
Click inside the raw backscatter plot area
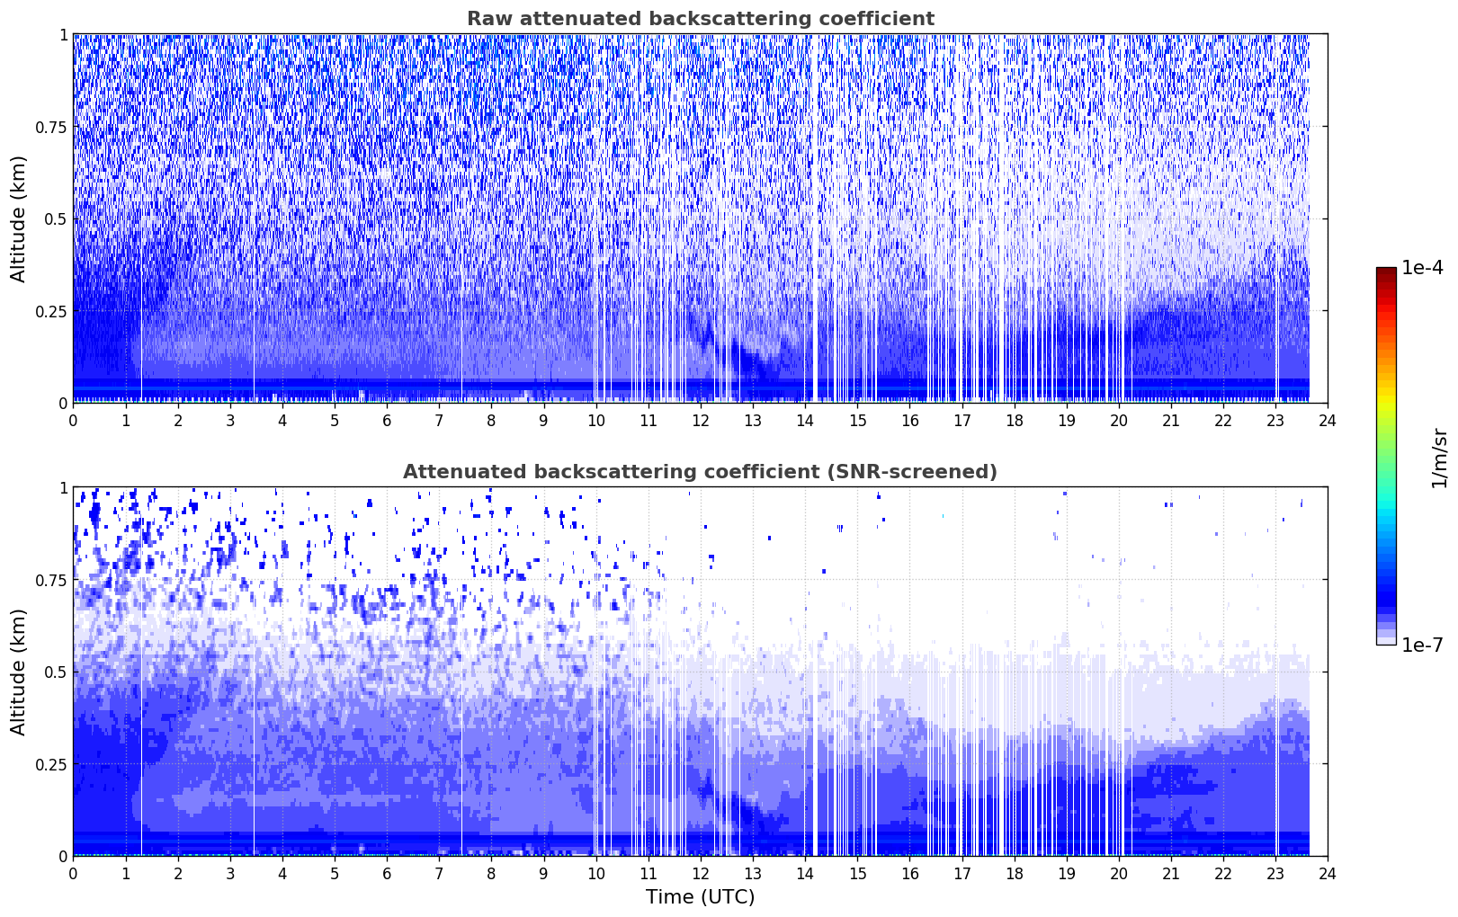point(700,218)
